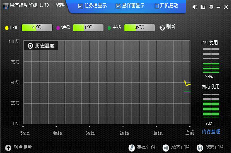Image resolution: width=231 pixels, height=153 pixels.
Task: Mute alerts with the speaker icon
Action: [x=195, y=7]
